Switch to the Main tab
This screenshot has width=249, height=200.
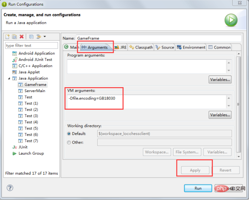pyautogui.click(x=72, y=47)
